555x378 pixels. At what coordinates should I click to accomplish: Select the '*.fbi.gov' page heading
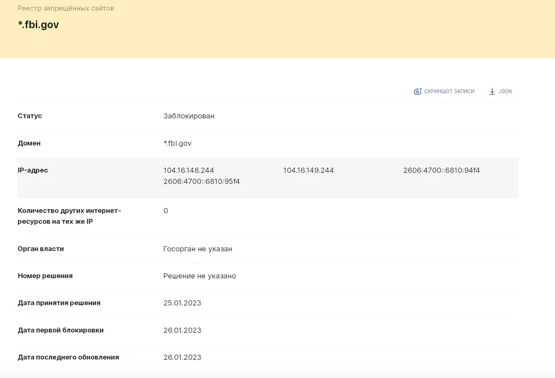coord(38,25)
